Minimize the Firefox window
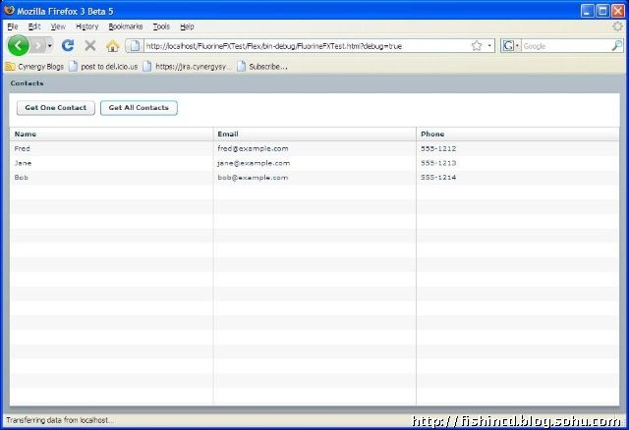The width and height of the screenshot is (629, 430). click(588, 11)
